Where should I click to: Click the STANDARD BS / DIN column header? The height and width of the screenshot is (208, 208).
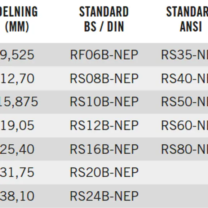[x=104, y=19]
